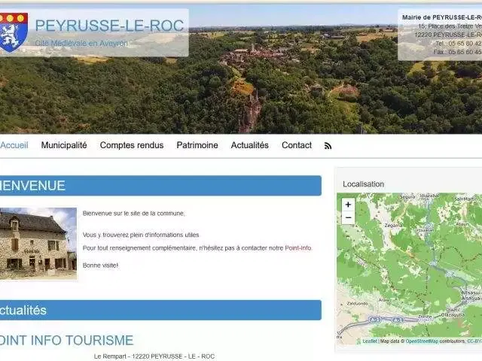Click the 'Cité Médiévale en Aveyron' subtitle
The image size is (482, 361).
point(81,44)
